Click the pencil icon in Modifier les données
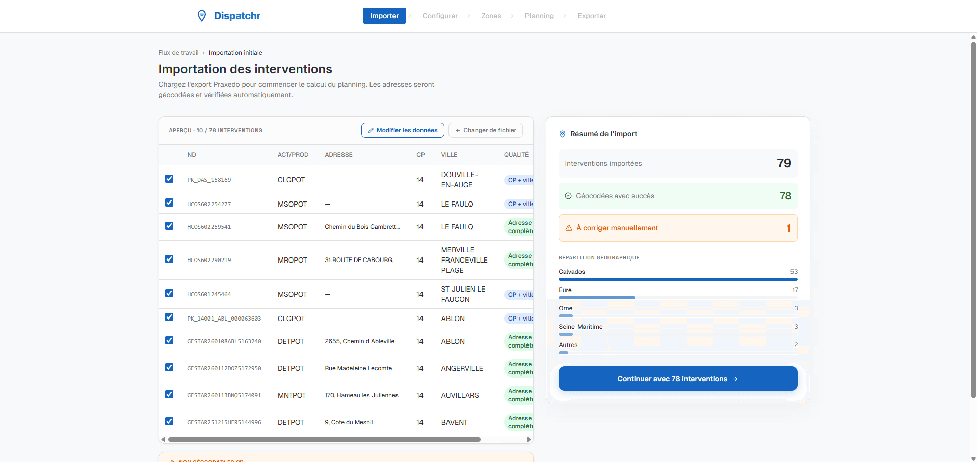The image size is (977, 462). (x=371, y=130)
